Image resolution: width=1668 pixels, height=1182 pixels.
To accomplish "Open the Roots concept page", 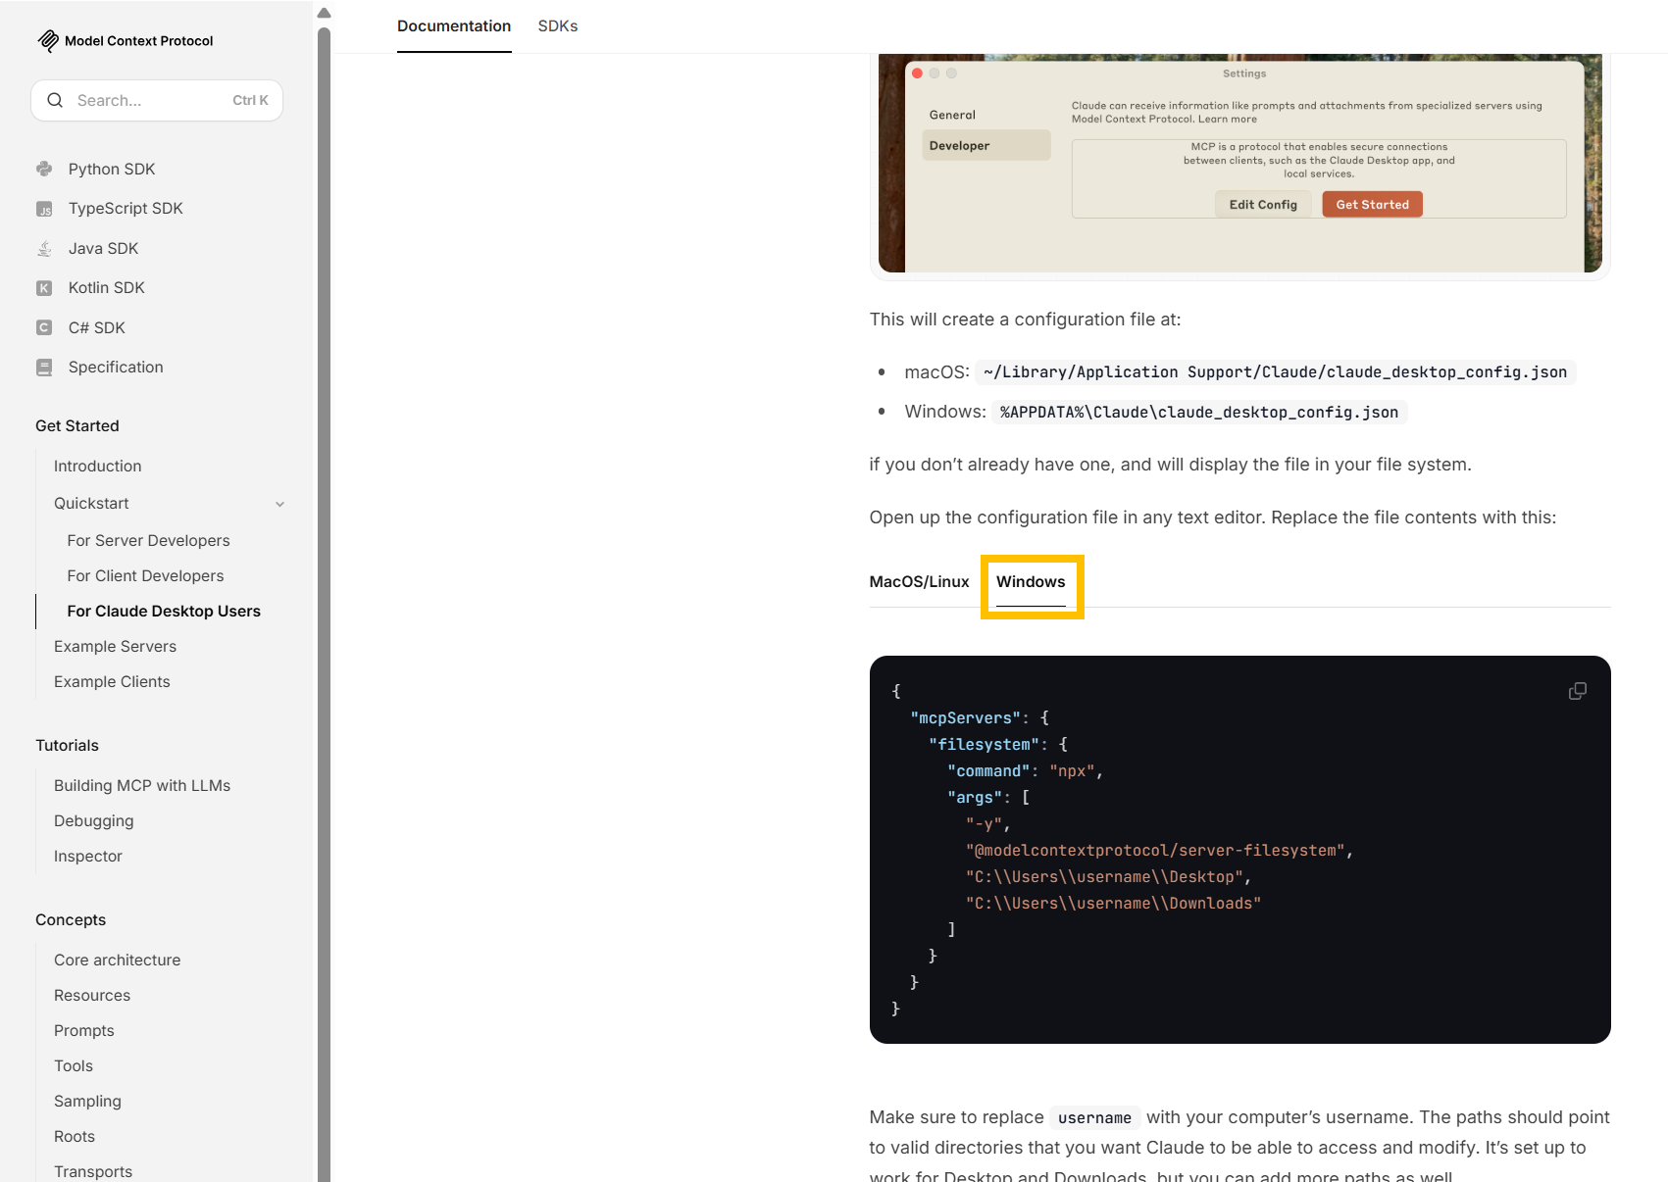I will coord(75,1137).
